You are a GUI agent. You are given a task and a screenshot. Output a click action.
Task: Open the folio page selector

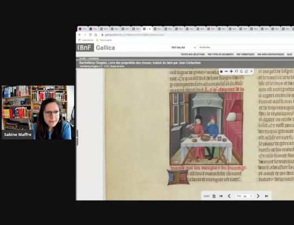tap(245, 196)
